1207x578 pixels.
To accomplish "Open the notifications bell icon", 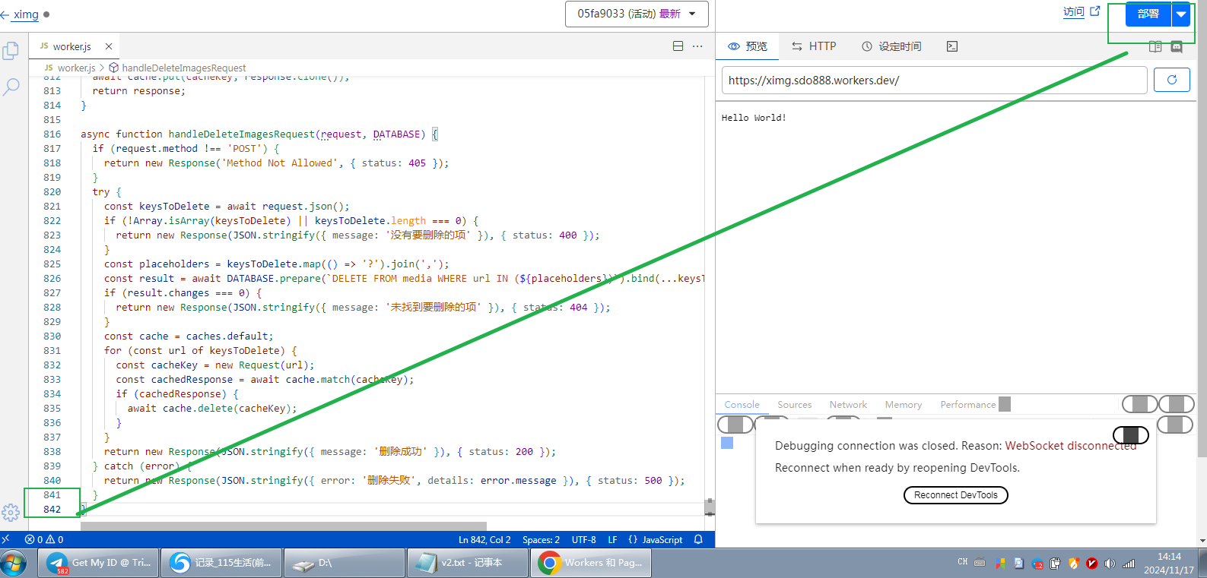I will pos(698,539).
